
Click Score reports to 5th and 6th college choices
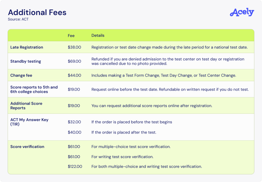34,89
